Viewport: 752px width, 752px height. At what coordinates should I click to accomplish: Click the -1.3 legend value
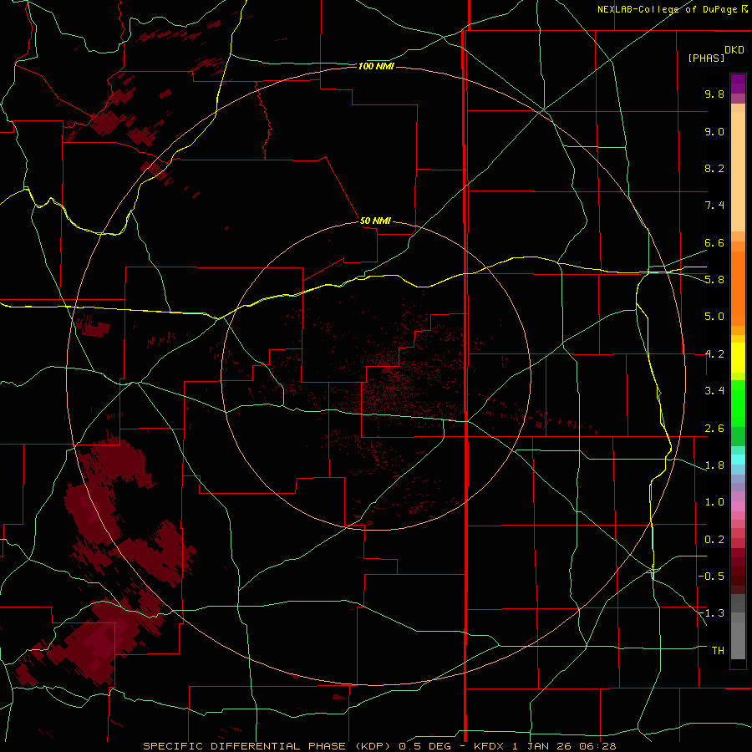click(x=711, y=613)
